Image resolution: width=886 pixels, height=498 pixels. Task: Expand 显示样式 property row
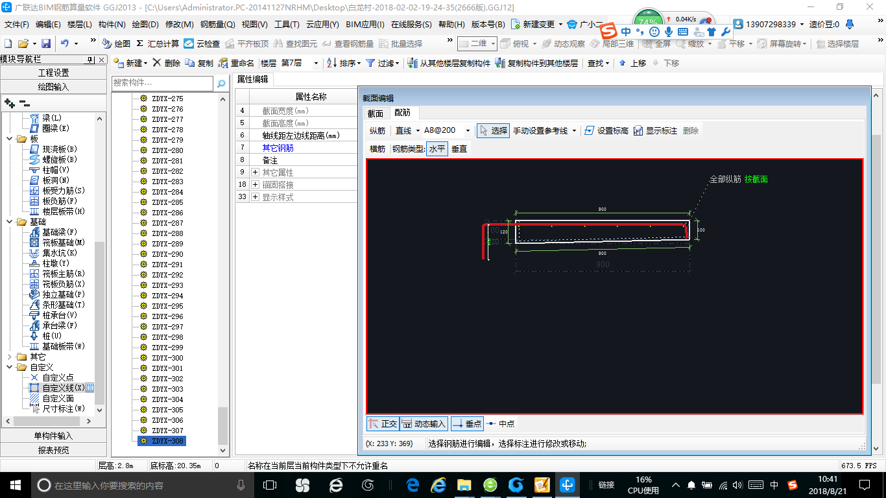pyautogui.click(x=256, y=197)
